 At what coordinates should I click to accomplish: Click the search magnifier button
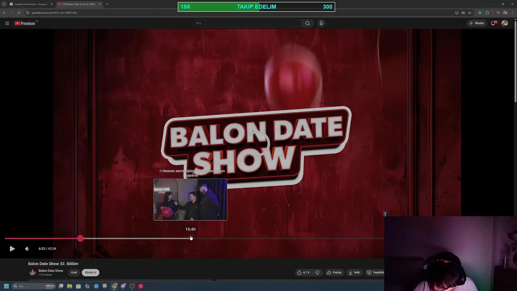[307, 23]
